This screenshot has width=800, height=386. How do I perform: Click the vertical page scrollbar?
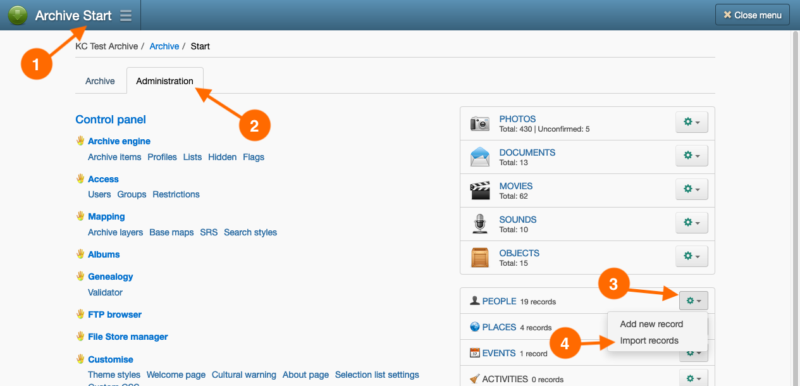795,190
